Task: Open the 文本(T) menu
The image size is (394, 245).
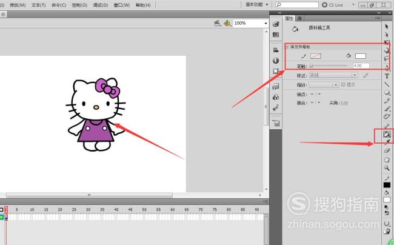Action: coord(39,5)
